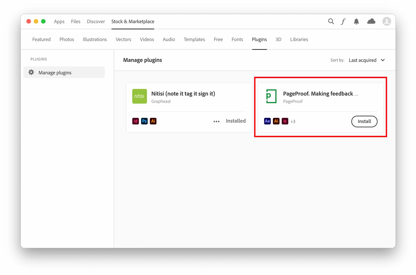Click Illustrator icon on Nitisi card

click(x=153, y=121)
